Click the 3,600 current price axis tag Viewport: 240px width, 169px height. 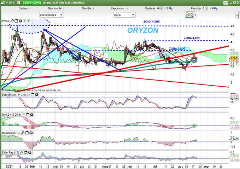[234, 58]
